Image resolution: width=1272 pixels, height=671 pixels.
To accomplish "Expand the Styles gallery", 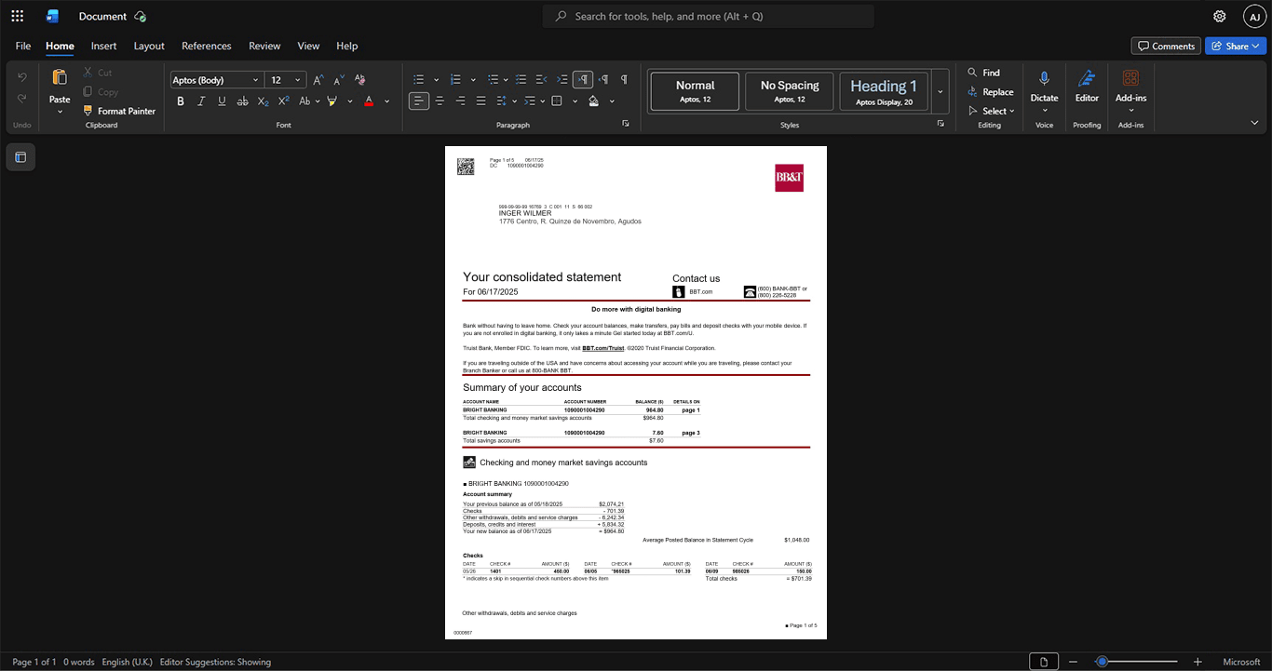I will tap(940, 92).
